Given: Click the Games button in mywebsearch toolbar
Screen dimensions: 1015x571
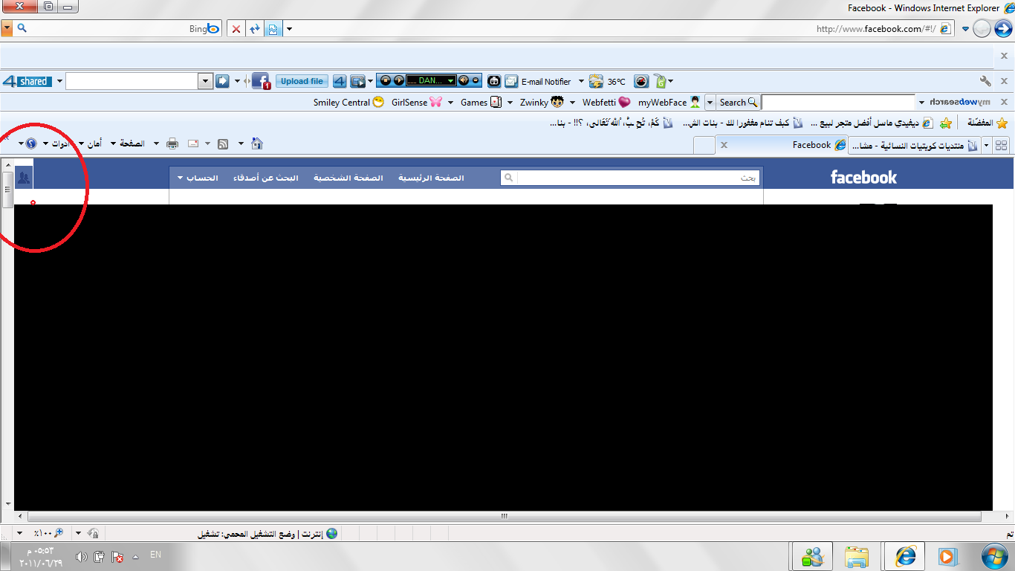Looking at the screenshot, I should coord(481,102).
